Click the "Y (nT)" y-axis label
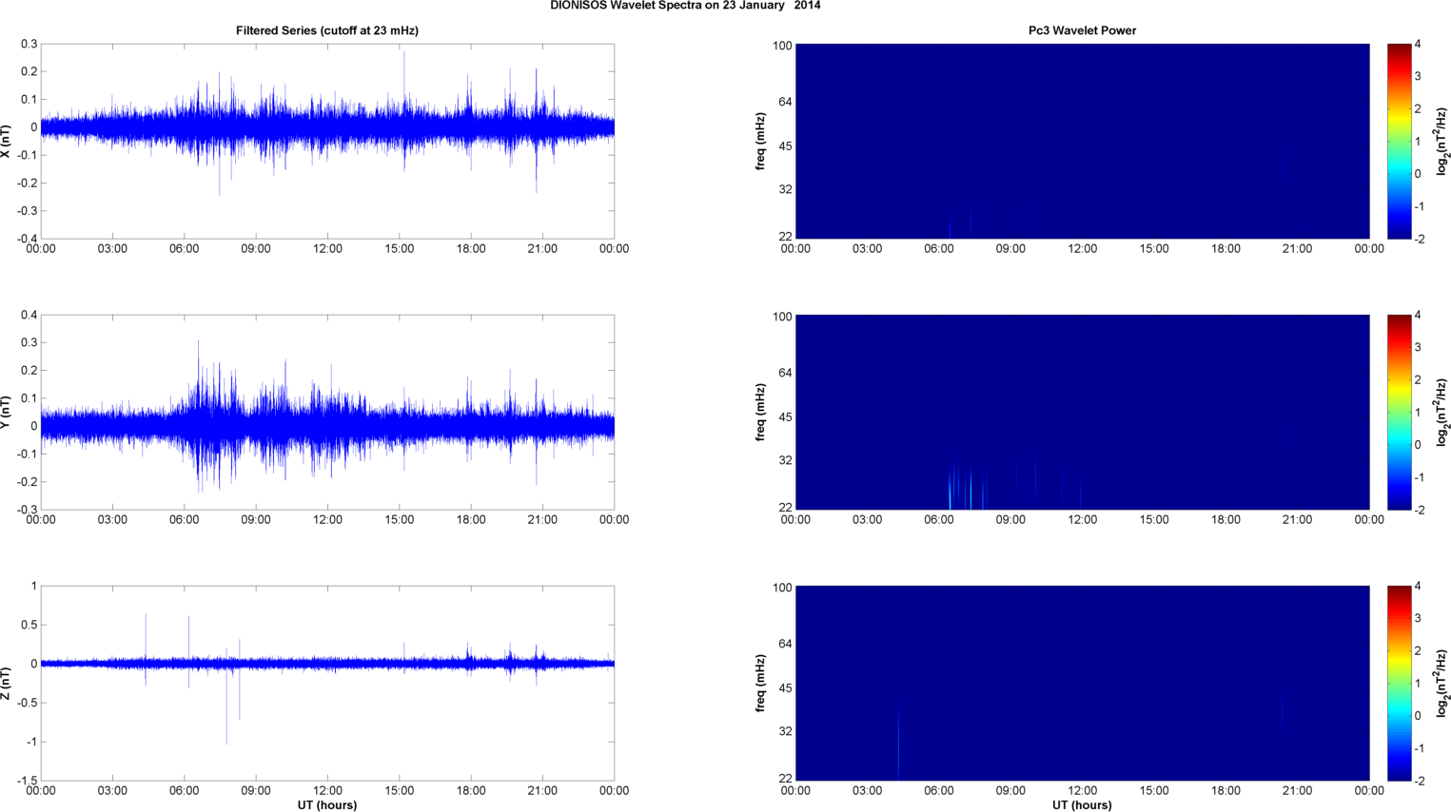Screen dimensions: 1451x812 coord(7,413)
